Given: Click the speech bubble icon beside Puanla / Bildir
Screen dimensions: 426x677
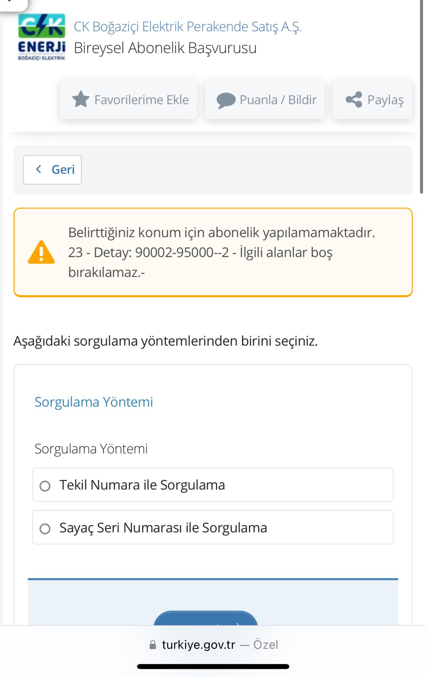Looking at the screenshot, I should click(x=226, y=100).
